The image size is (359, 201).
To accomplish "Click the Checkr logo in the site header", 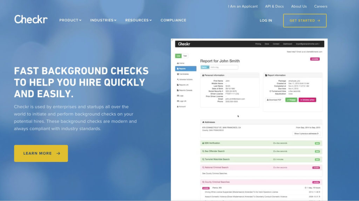I will (x=31, y=20).
